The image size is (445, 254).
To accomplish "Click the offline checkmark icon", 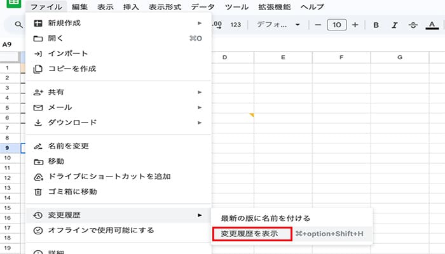I will tap(38, 231).
